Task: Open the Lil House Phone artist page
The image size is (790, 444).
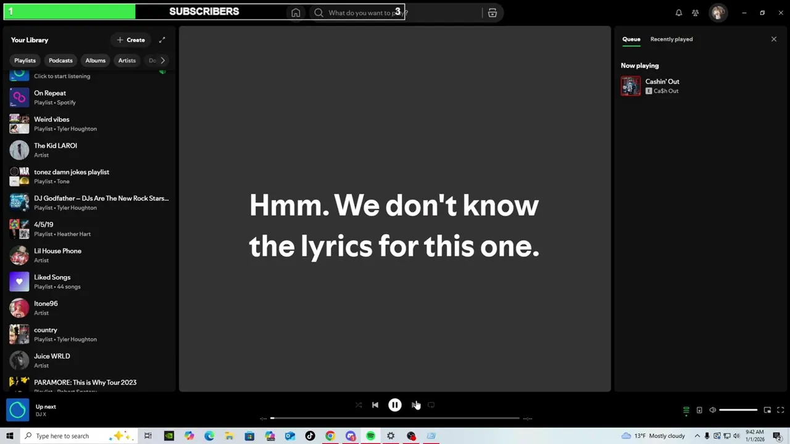Action: (89, 255)
